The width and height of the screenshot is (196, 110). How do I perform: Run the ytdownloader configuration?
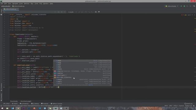pyautogui.click(x=181, y=6)
